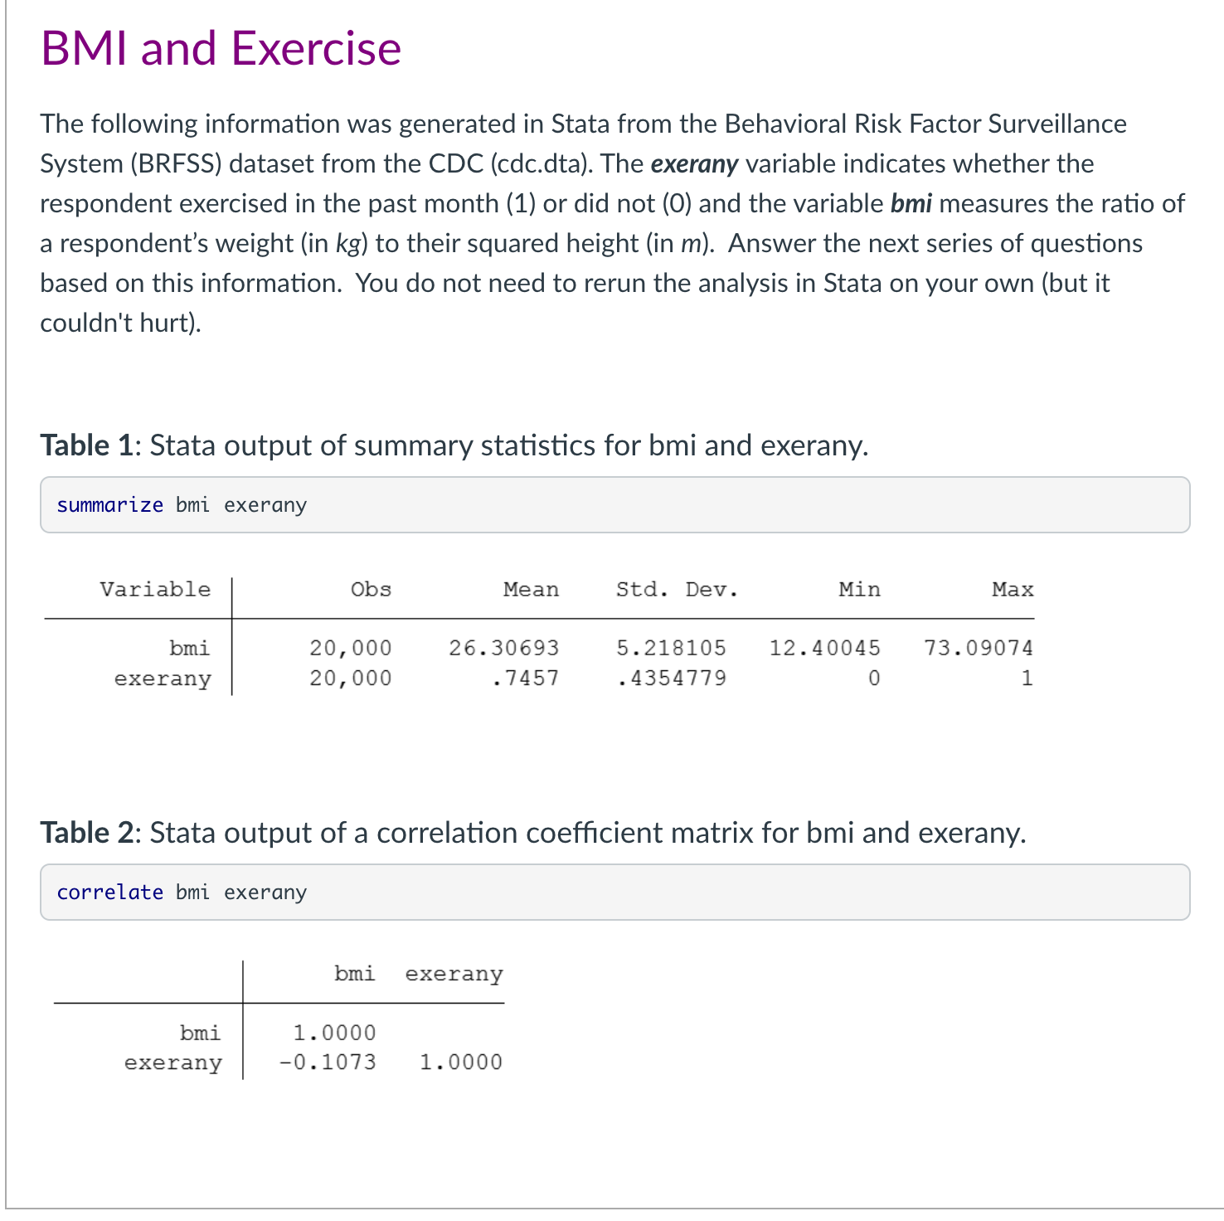Click the Variable column header
1224x1221 pixels.
(155, 590)
